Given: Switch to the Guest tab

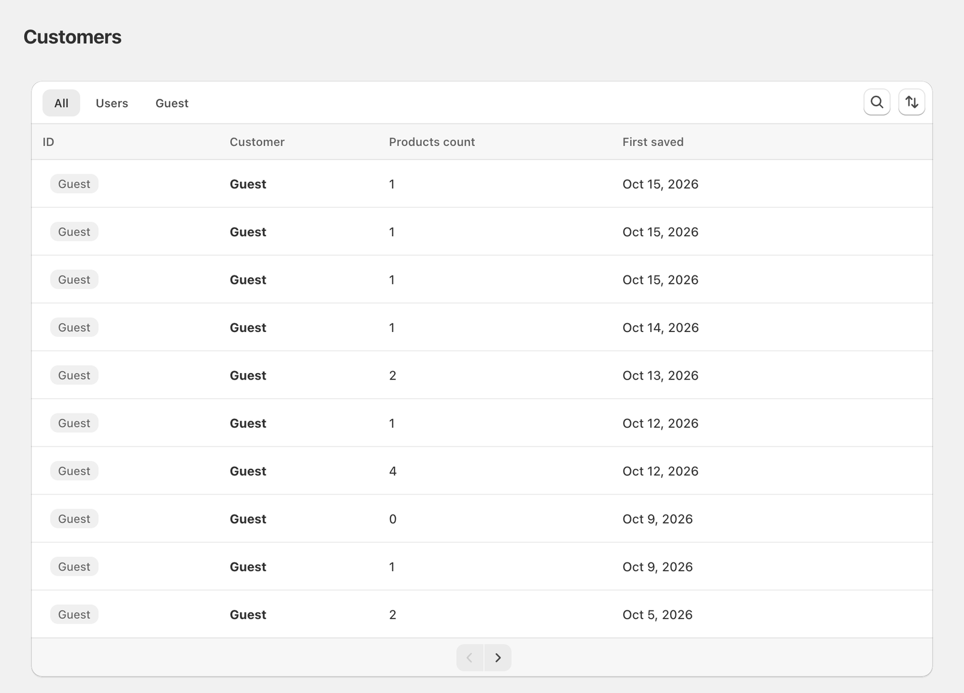Looking at the screenshot, I should click(x=172, y=103).
